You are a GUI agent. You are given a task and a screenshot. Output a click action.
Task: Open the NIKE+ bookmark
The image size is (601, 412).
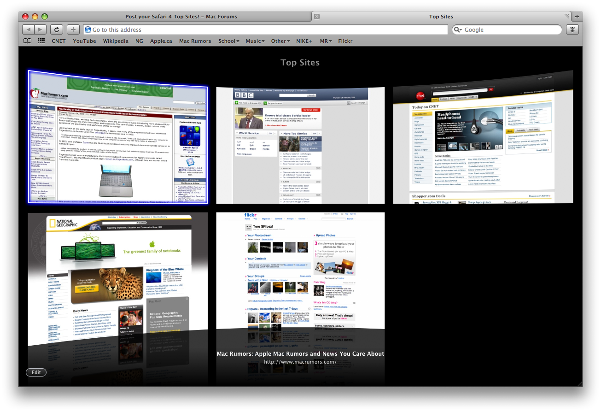(x=304, y=41)
